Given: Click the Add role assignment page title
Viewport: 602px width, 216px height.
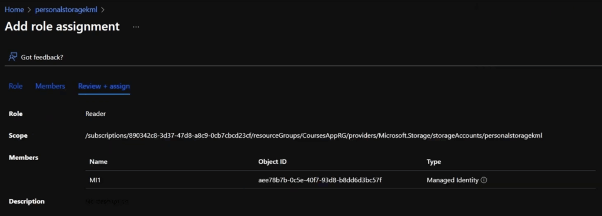Looking at the screenshot, I should point(62,26).
